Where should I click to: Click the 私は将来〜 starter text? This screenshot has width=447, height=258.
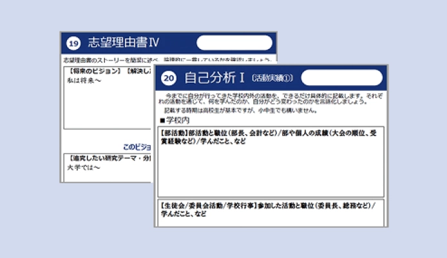[x=84, y=81]
